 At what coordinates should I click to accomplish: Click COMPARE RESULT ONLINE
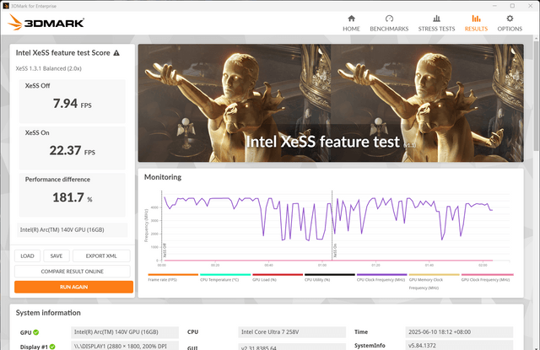coord(73,272)
